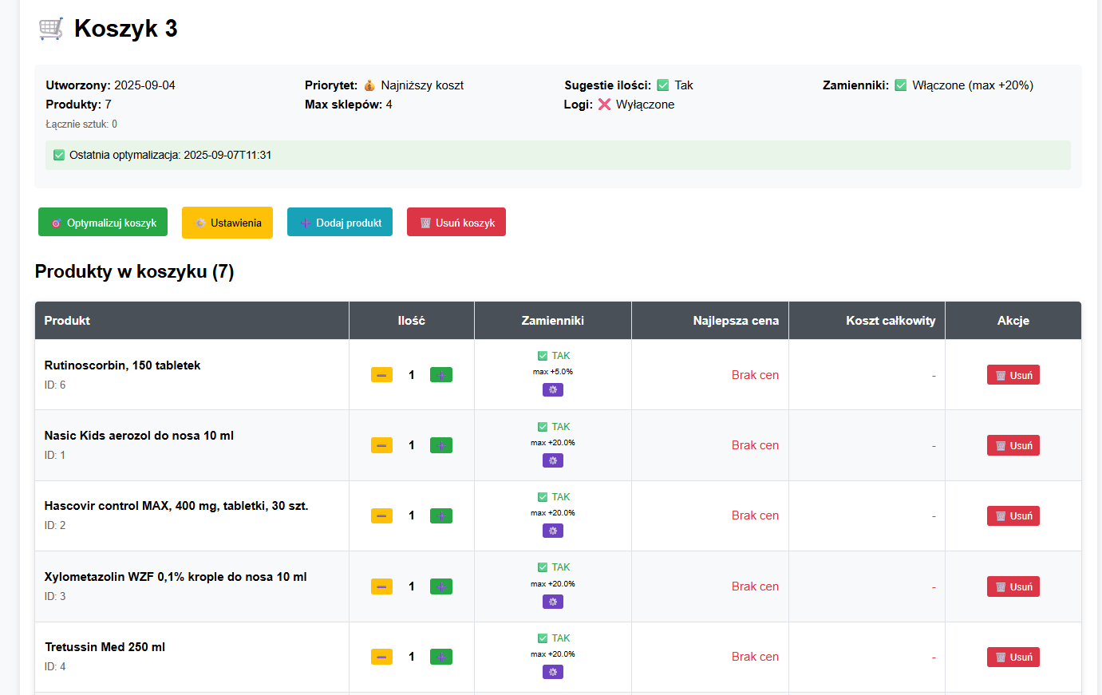This screenshot has width=1102, height=695.
Task: Delete the basket with Usuń koszyk
Action: 456,223
